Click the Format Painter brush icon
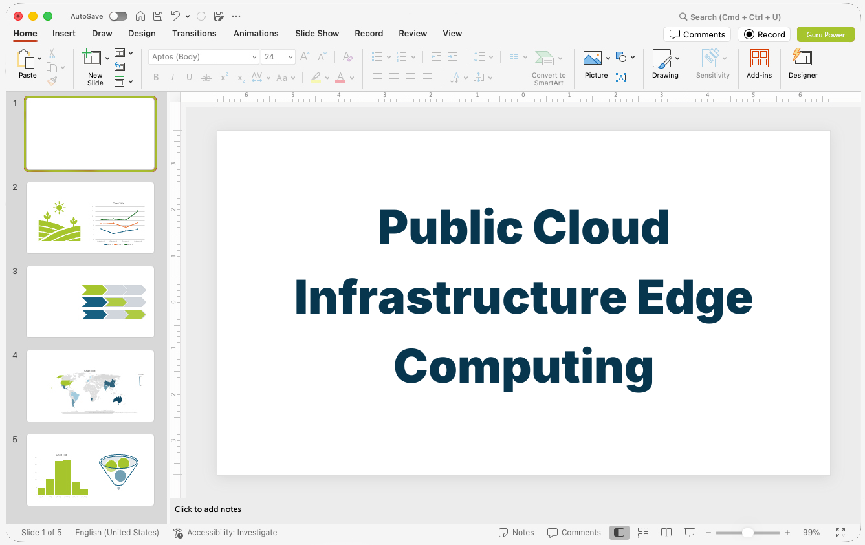The image size is (865, 545). (52, 81)
